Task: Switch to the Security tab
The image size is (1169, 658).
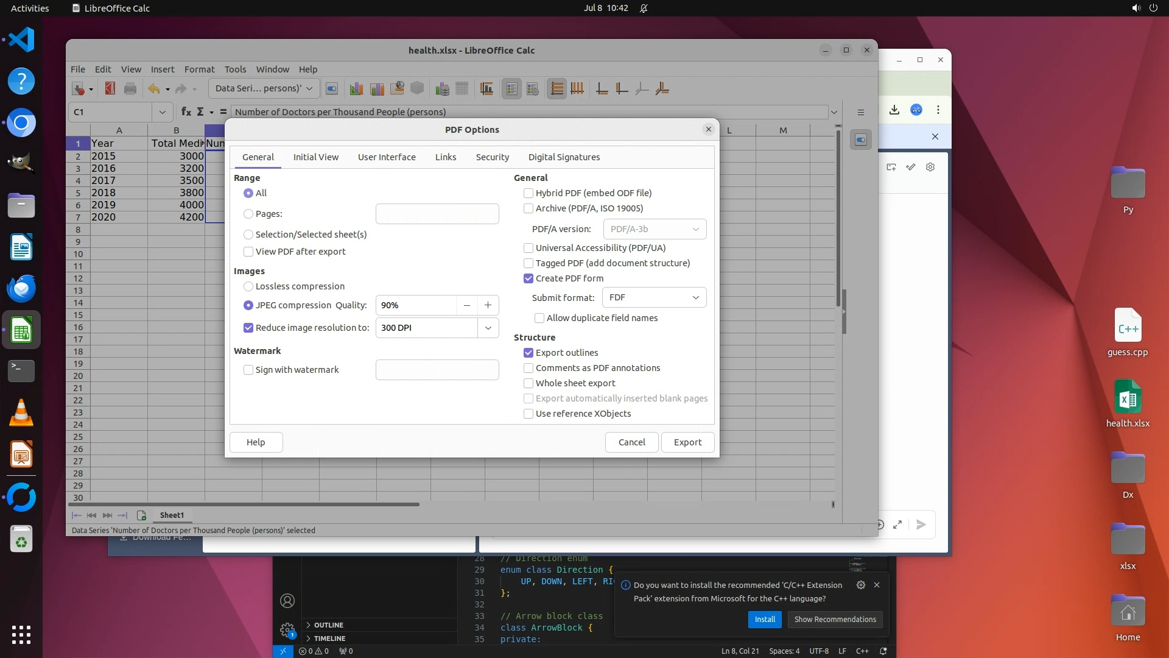Action: [x=492, y=157]
